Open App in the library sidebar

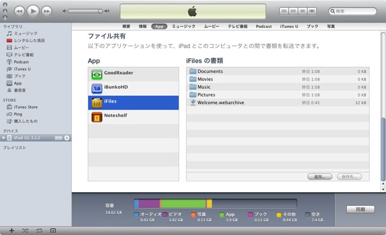[14, 83]
